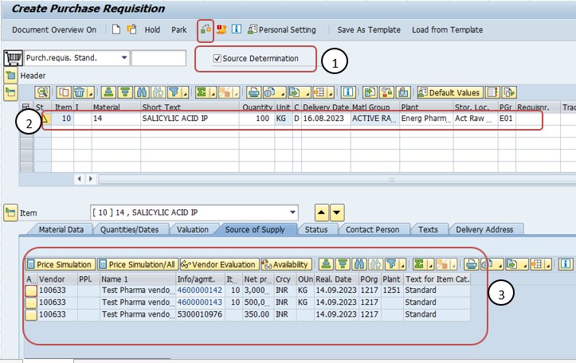This screenshot has width=576, height=363.
Task: Select the source row with info record 5300010976
Action: coord(31,315)
